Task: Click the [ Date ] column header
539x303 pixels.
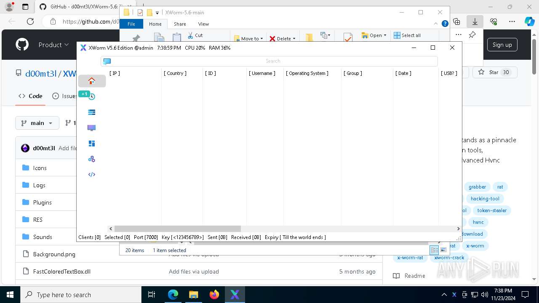Action: point(403,73)
